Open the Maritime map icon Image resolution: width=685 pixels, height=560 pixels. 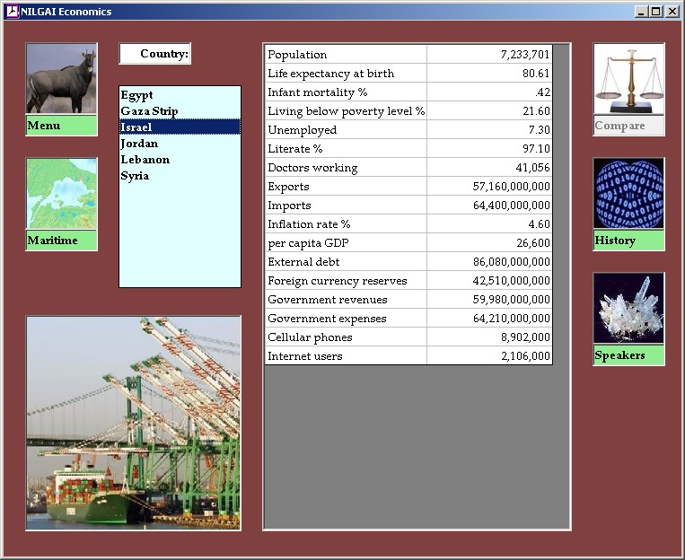(61, 194)
